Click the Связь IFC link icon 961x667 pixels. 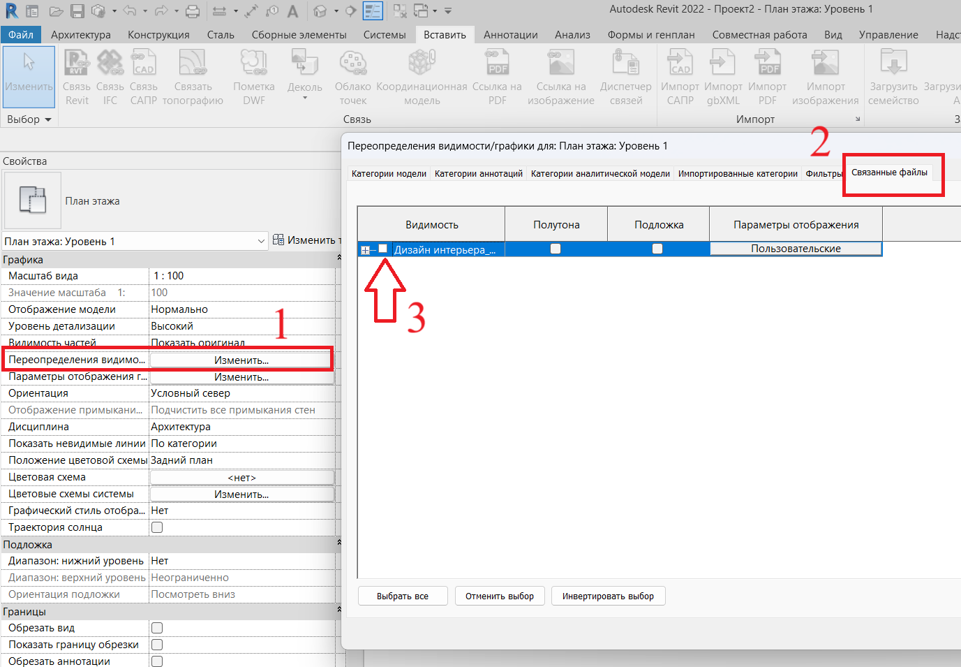(x=110, y=63)
